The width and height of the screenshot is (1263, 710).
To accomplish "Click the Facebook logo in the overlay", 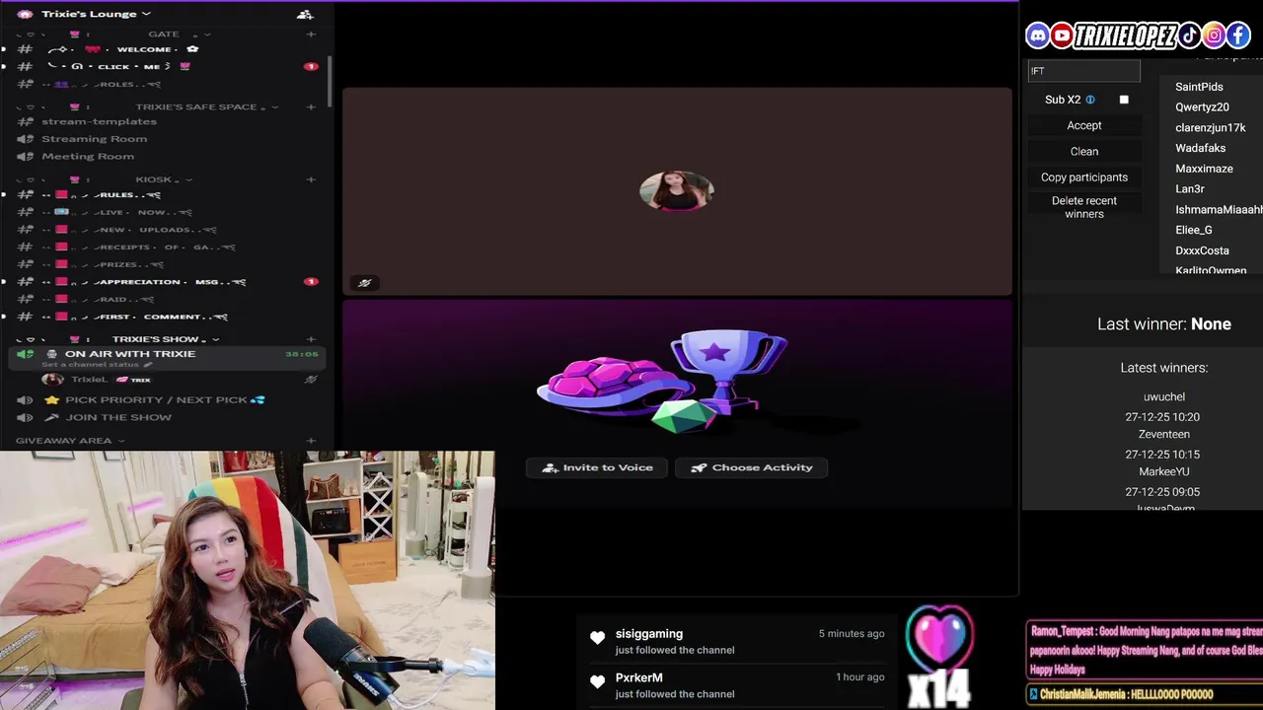I will click(1238, 36).
